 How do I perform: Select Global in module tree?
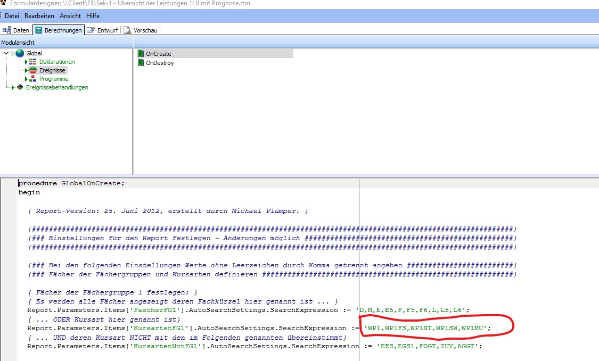pyautogui.click(x=34, y=53)
